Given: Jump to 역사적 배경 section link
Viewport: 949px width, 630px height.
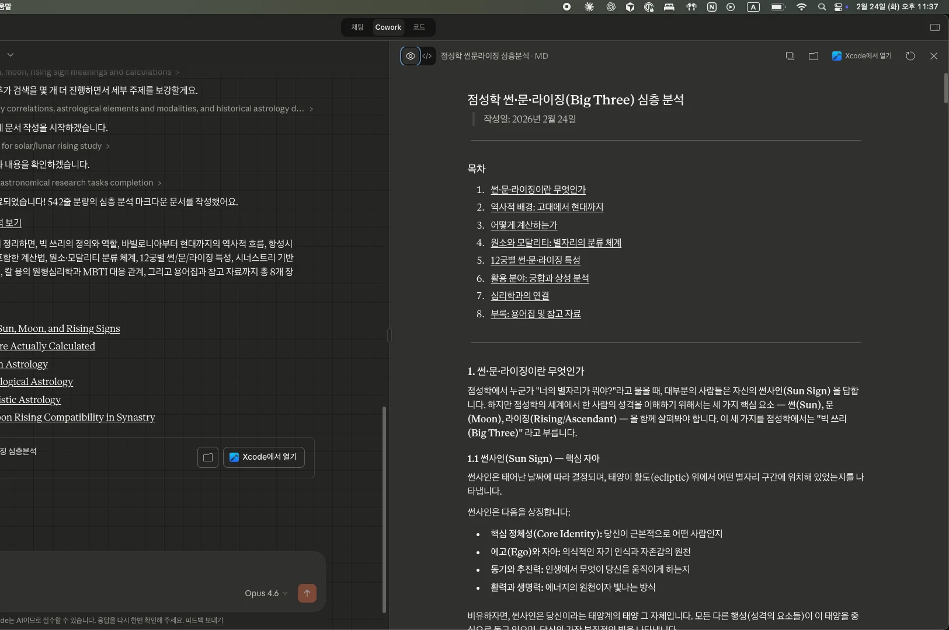Looking at the screenshot, I should pos(547,207).
